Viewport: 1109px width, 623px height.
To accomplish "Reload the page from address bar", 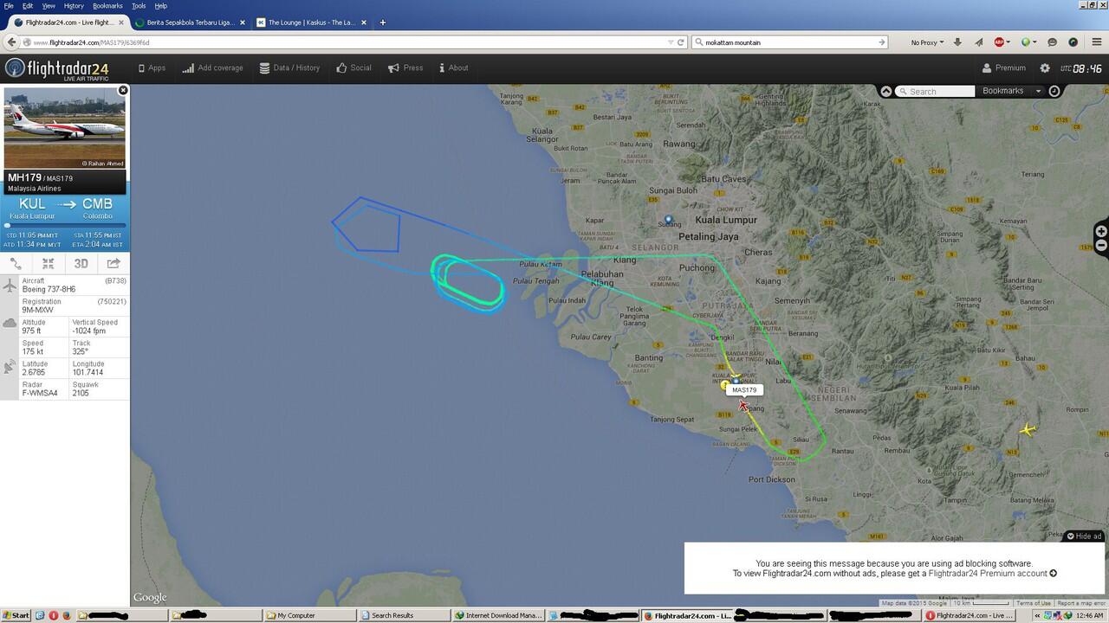I will pyautogui.click(x=682, y=42).
